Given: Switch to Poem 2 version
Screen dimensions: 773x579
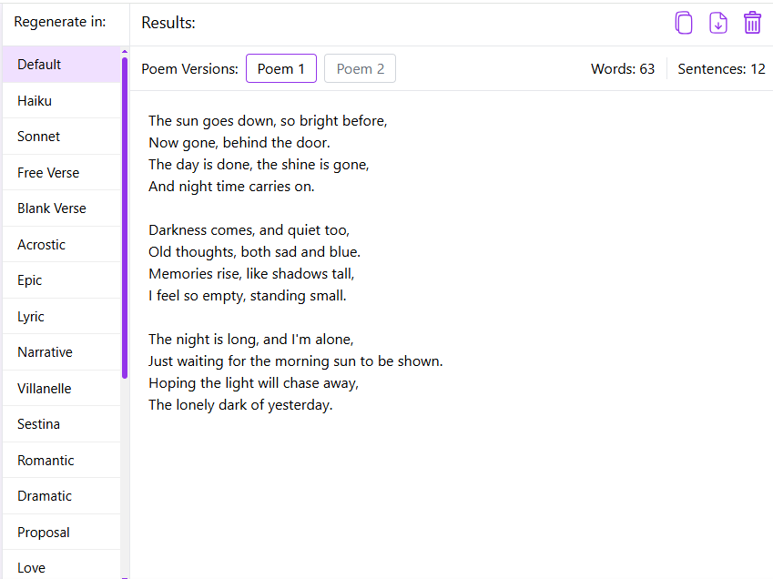Looking at the screenshot, I should coord(360,68).
